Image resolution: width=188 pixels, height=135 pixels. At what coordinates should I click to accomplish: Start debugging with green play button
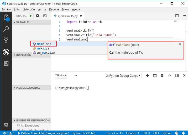(31, 16)
